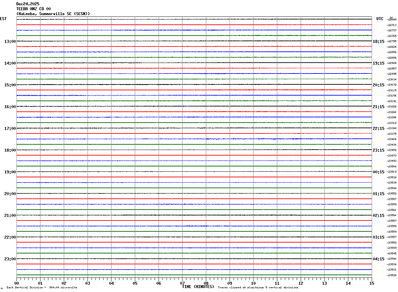The image size is (398, 292).
Task: Click the DC offset value -23156
Action: (x=391, y=96)
